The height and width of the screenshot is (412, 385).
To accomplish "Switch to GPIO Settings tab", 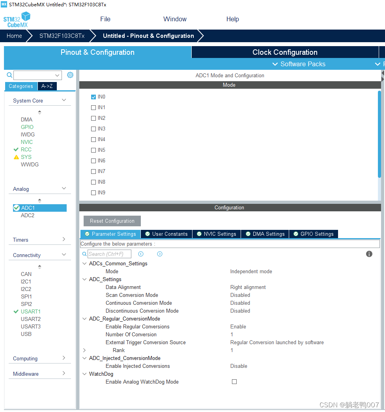I will point(314,234).
